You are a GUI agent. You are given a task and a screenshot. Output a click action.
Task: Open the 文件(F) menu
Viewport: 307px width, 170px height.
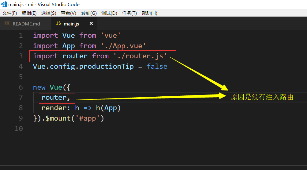(9, 13)
